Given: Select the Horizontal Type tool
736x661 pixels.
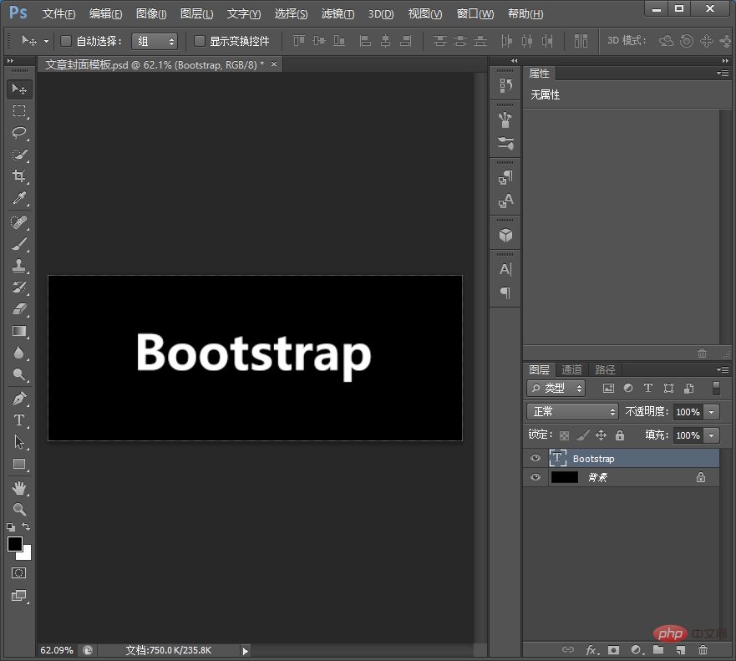Looking at the screenshot, I should tap(19, 420).
